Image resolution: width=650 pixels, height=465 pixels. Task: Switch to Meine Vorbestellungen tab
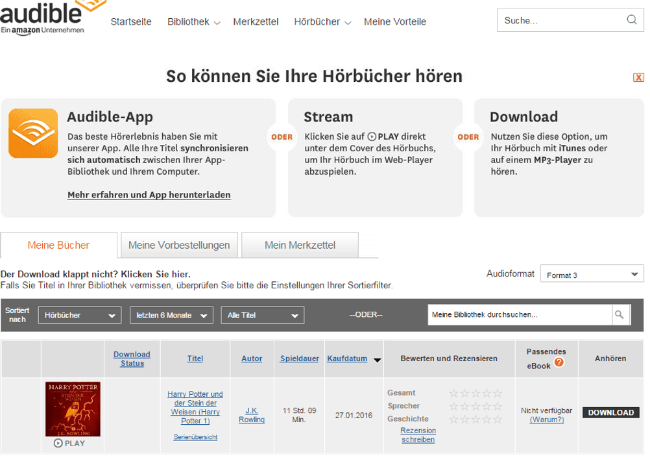pos(179,245)
